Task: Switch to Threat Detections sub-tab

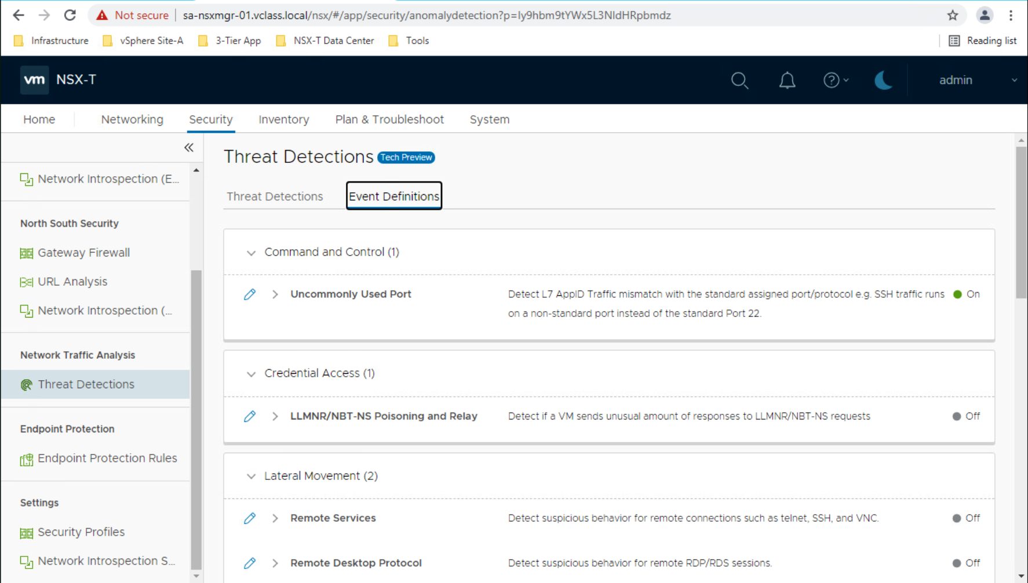Action: pyautogui.click(x=275, y=196)
